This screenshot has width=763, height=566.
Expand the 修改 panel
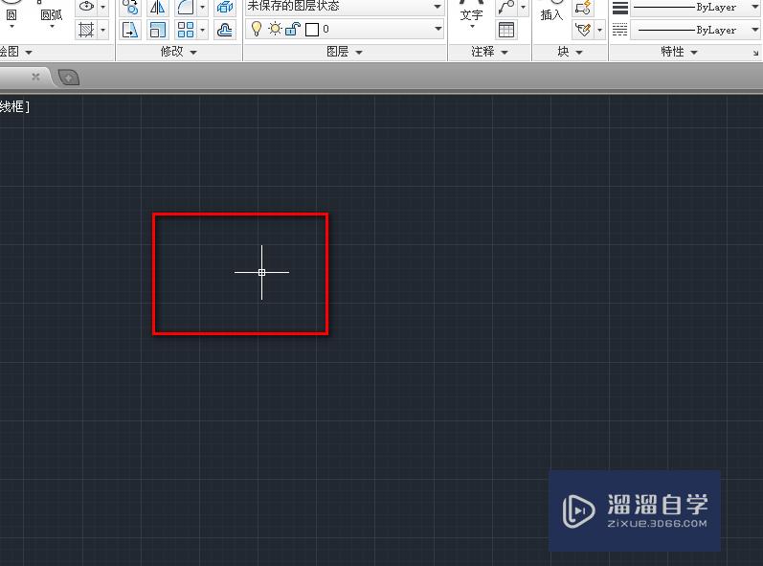[x=179, y=52]
